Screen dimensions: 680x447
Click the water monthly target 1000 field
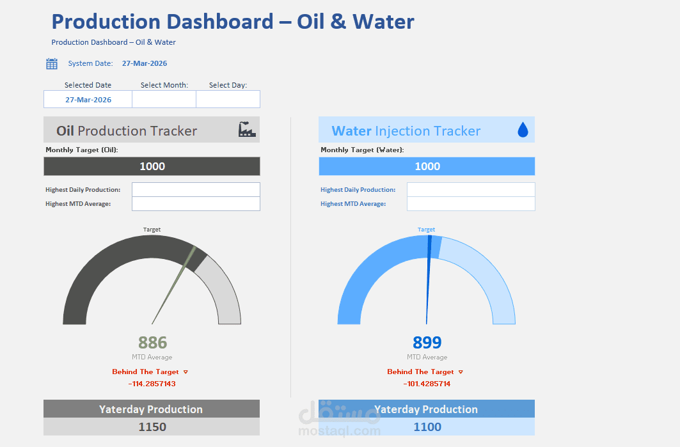[x=427, y=166]
